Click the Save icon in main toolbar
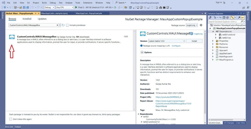The image size is (251, 129). pyautogui.click(x=24, y=7)
